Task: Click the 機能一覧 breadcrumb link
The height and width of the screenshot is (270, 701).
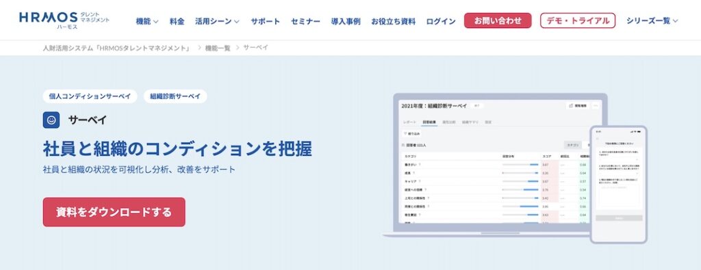Action: tap(218, 49)
